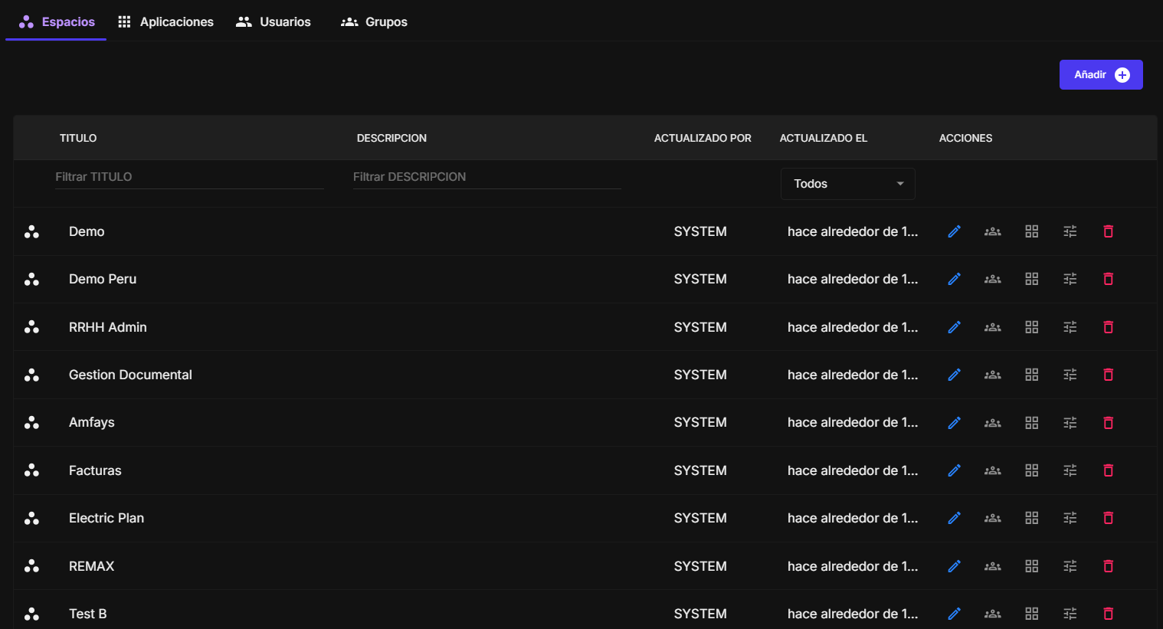Open the Todos date filter dropdown
This screenshot has width=1163, height=629.
pyautogui.click(x=847, y=184)
